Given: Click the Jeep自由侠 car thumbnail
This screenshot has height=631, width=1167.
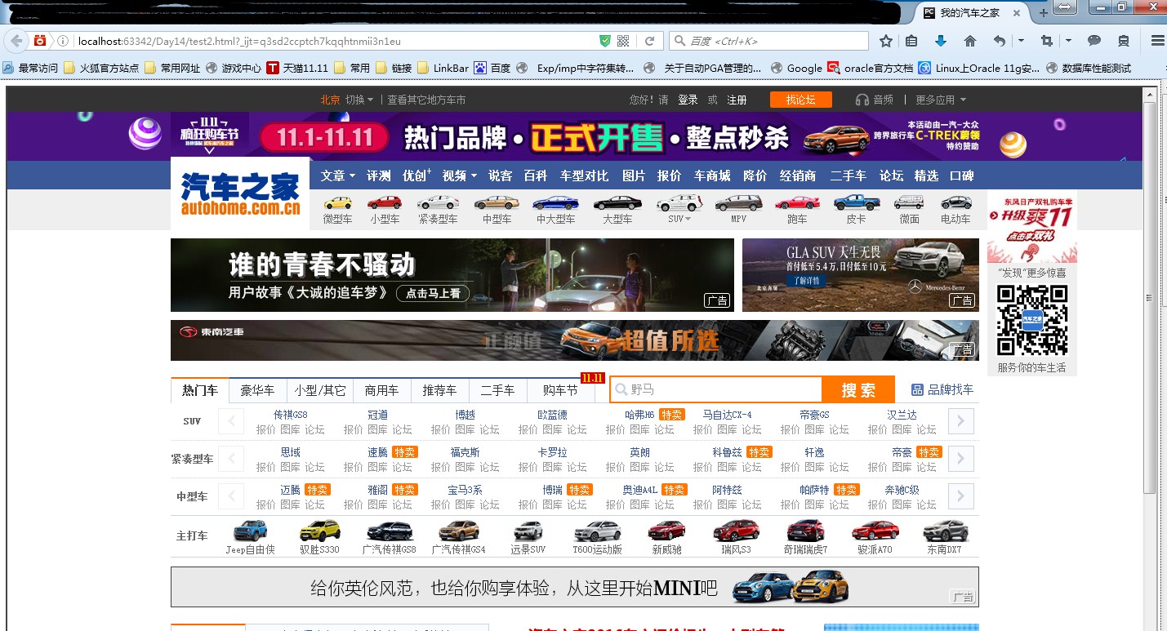Looking at the screenshot, I should pyautogui.click(x=250, y=531).
